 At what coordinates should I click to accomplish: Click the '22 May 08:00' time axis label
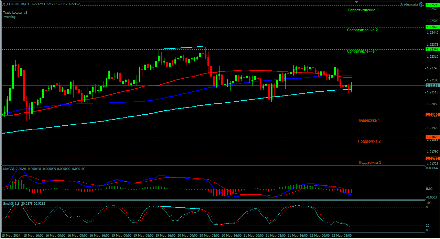coord(341,236)
